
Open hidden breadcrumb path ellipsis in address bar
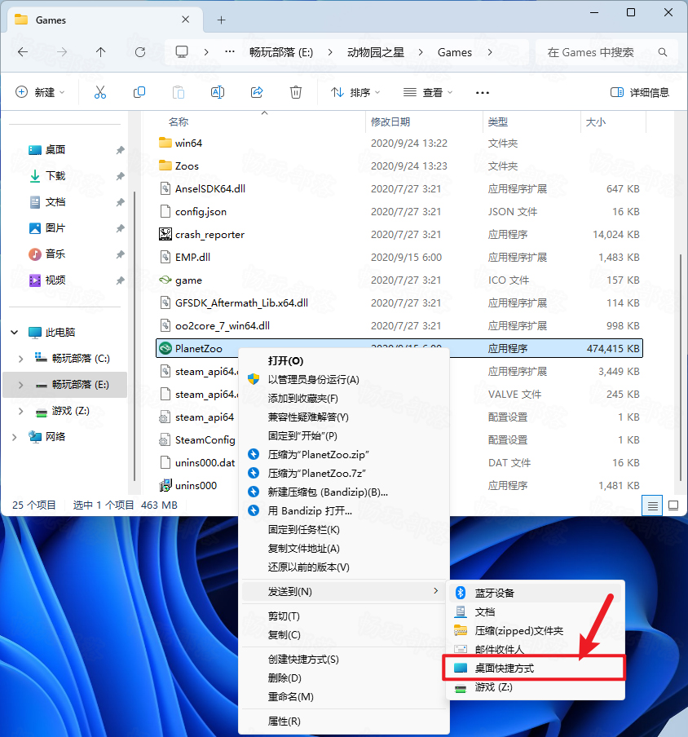coord(230,51)
